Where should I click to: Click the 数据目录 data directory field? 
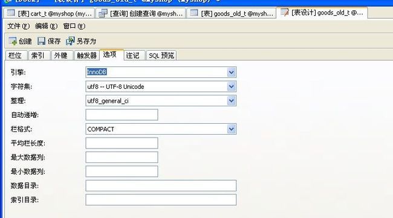(161, 186)
